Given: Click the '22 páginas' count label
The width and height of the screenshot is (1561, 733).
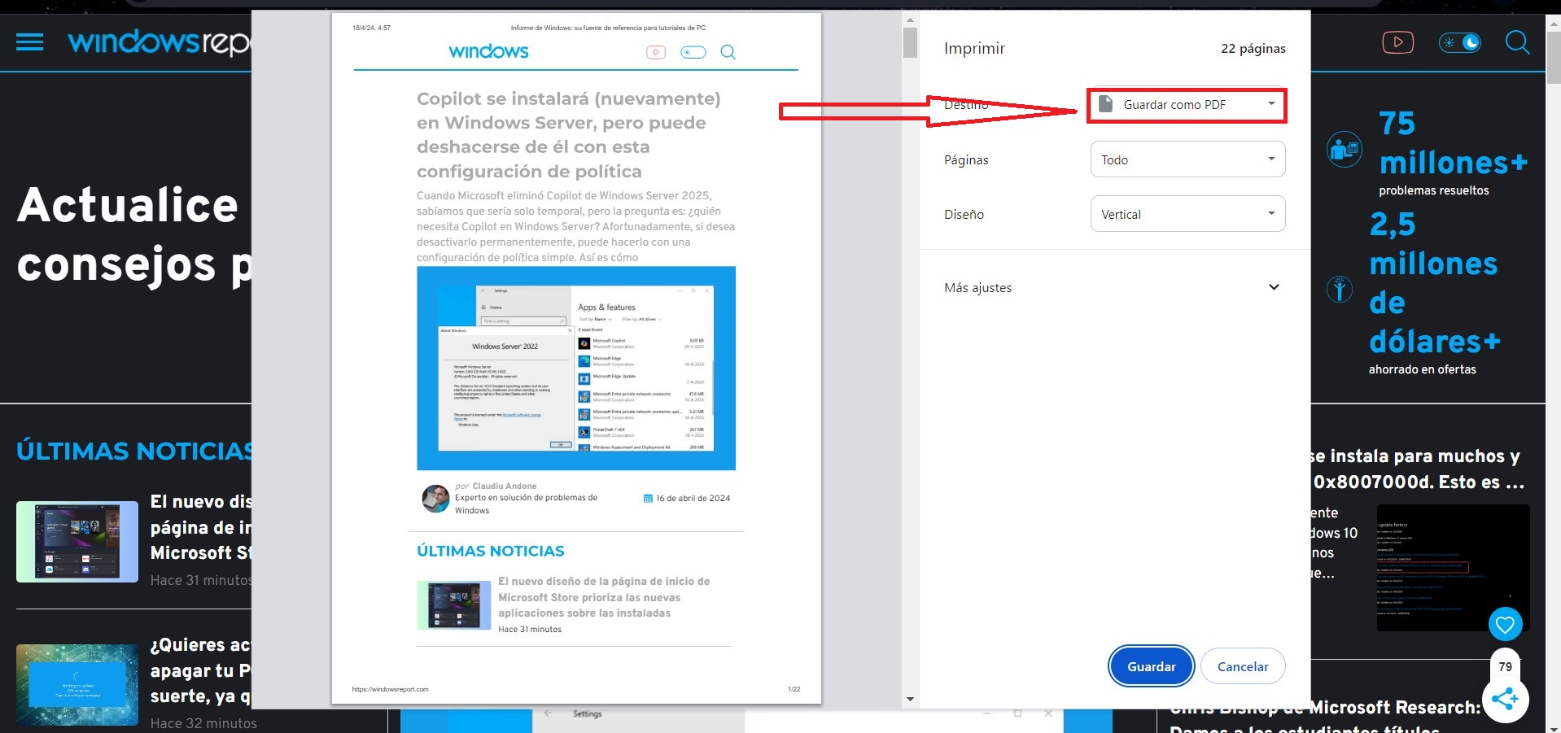Looking at the screenshot, I should (x=1253, y=49).
